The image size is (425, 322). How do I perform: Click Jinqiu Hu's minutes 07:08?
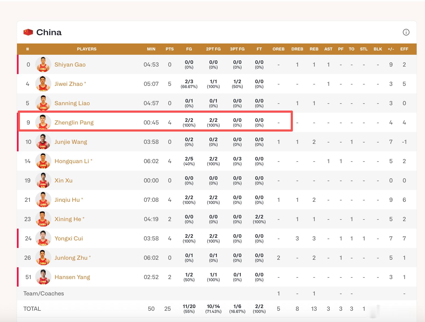(x=151, y=200)
